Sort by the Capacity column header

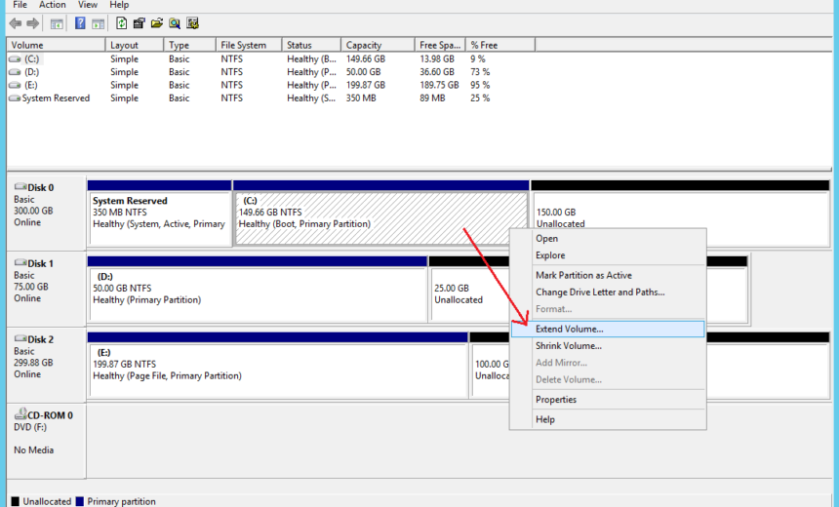click(364, 45)
